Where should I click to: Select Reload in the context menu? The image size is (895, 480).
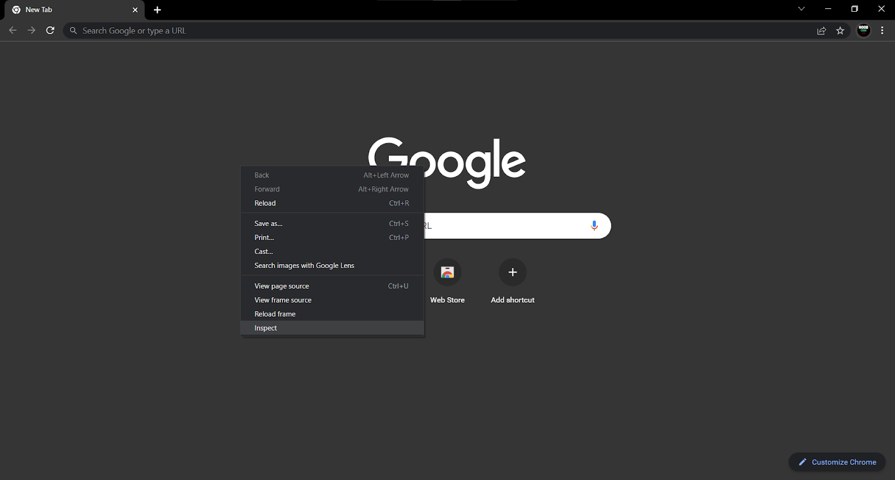(332, 203)
